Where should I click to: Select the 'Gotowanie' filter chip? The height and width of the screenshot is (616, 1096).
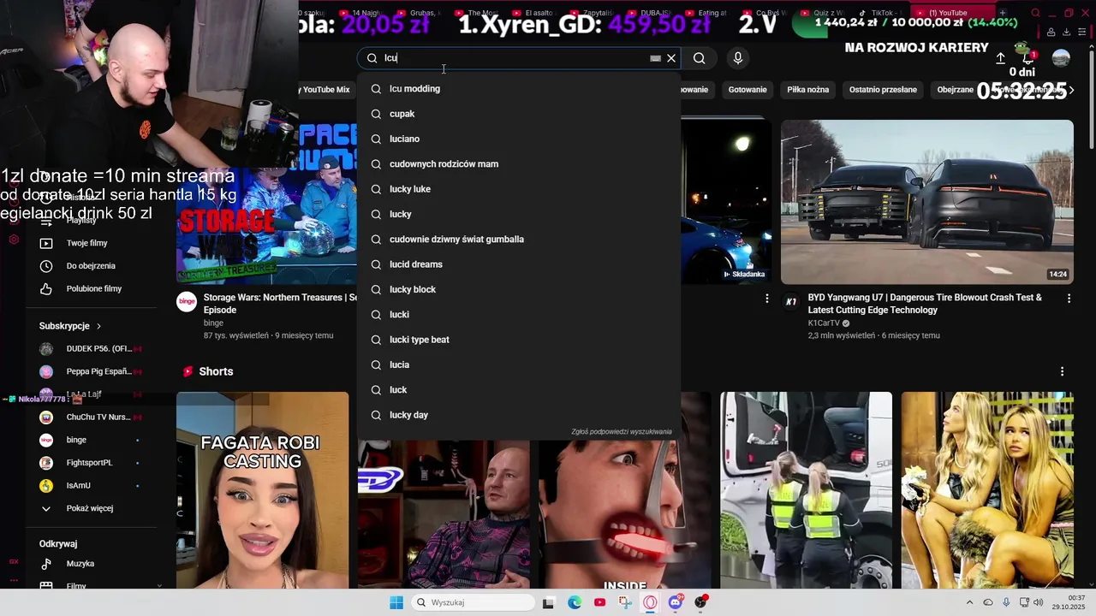click(x=748, y=90)
